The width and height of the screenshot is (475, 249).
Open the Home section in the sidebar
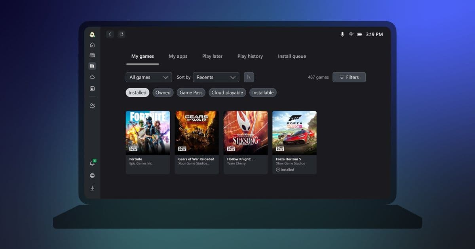(92, 45)
